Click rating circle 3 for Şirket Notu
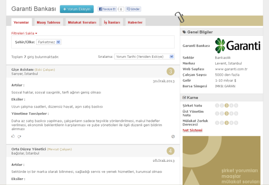The width and height of the screenshot is (269, 185). pyautogui.click(x=226, y=105)
